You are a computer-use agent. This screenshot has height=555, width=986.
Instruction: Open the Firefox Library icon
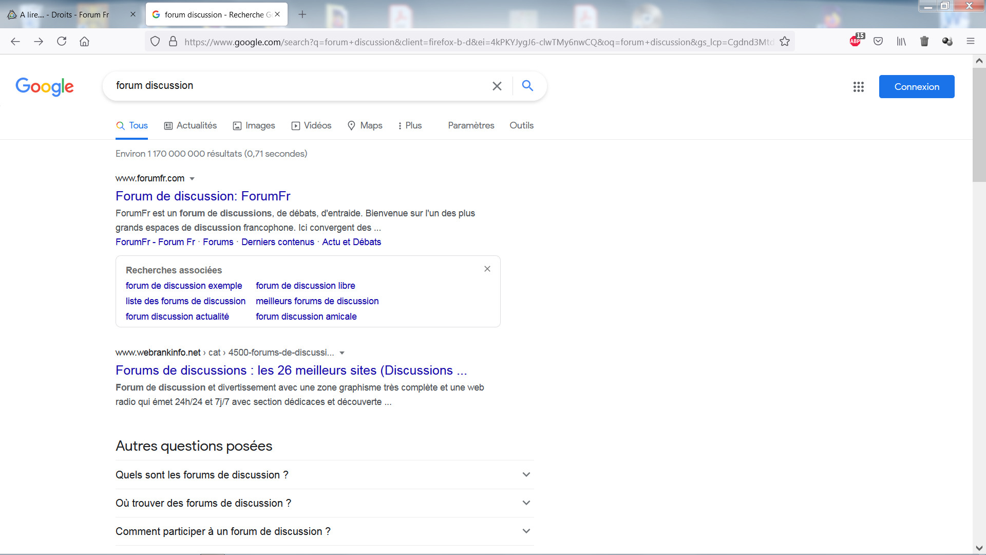click(901, 41)
